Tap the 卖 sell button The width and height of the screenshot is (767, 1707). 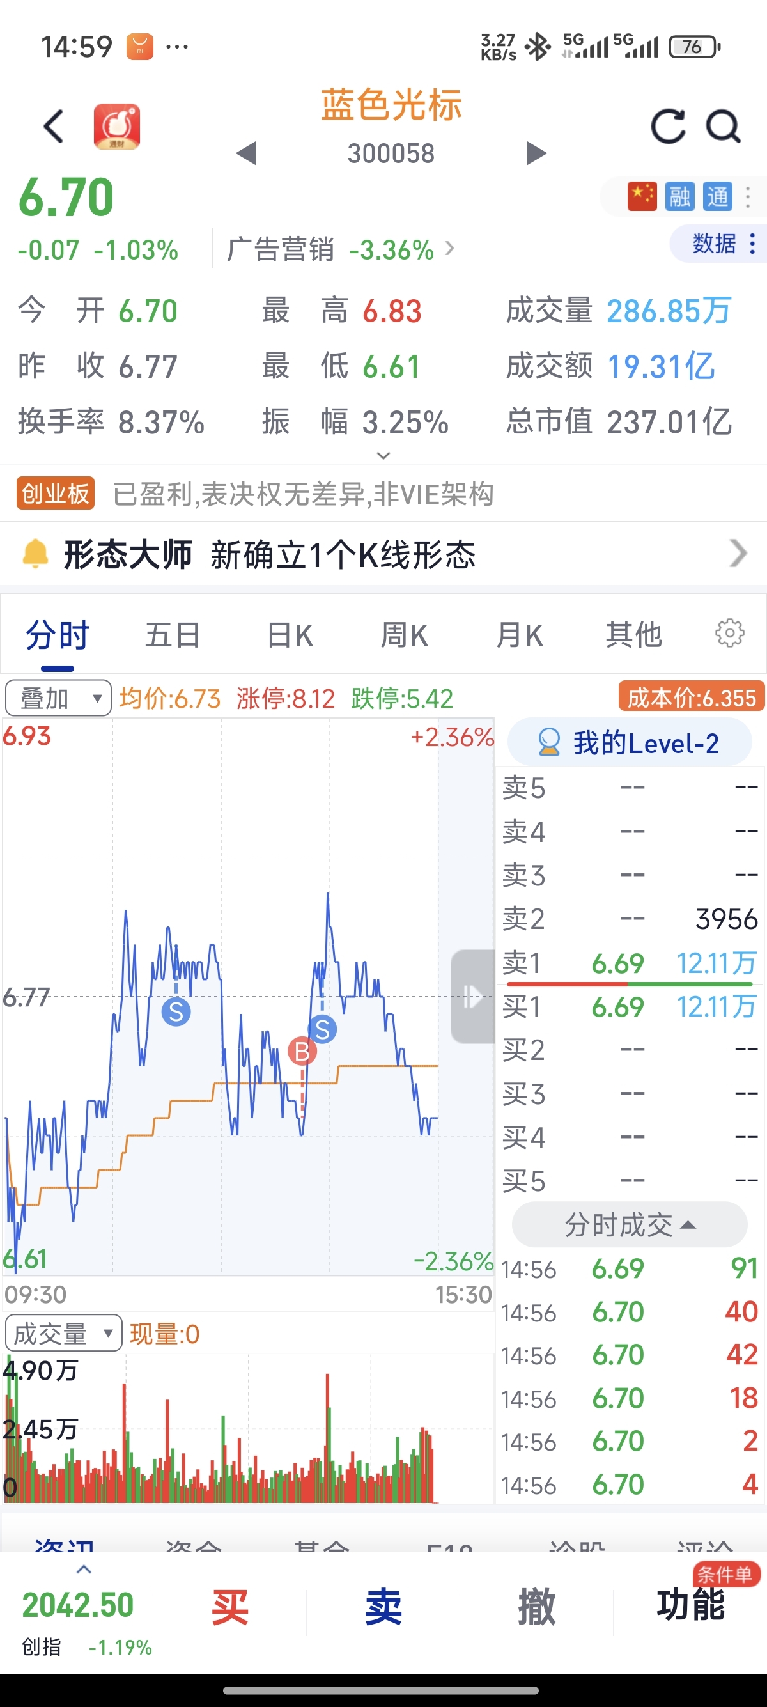[383, 1607]
